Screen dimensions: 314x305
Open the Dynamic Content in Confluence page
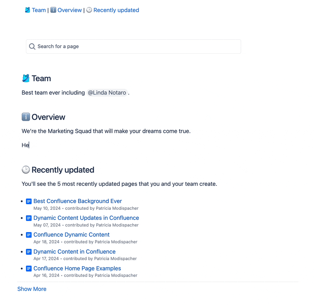(74, 251)
